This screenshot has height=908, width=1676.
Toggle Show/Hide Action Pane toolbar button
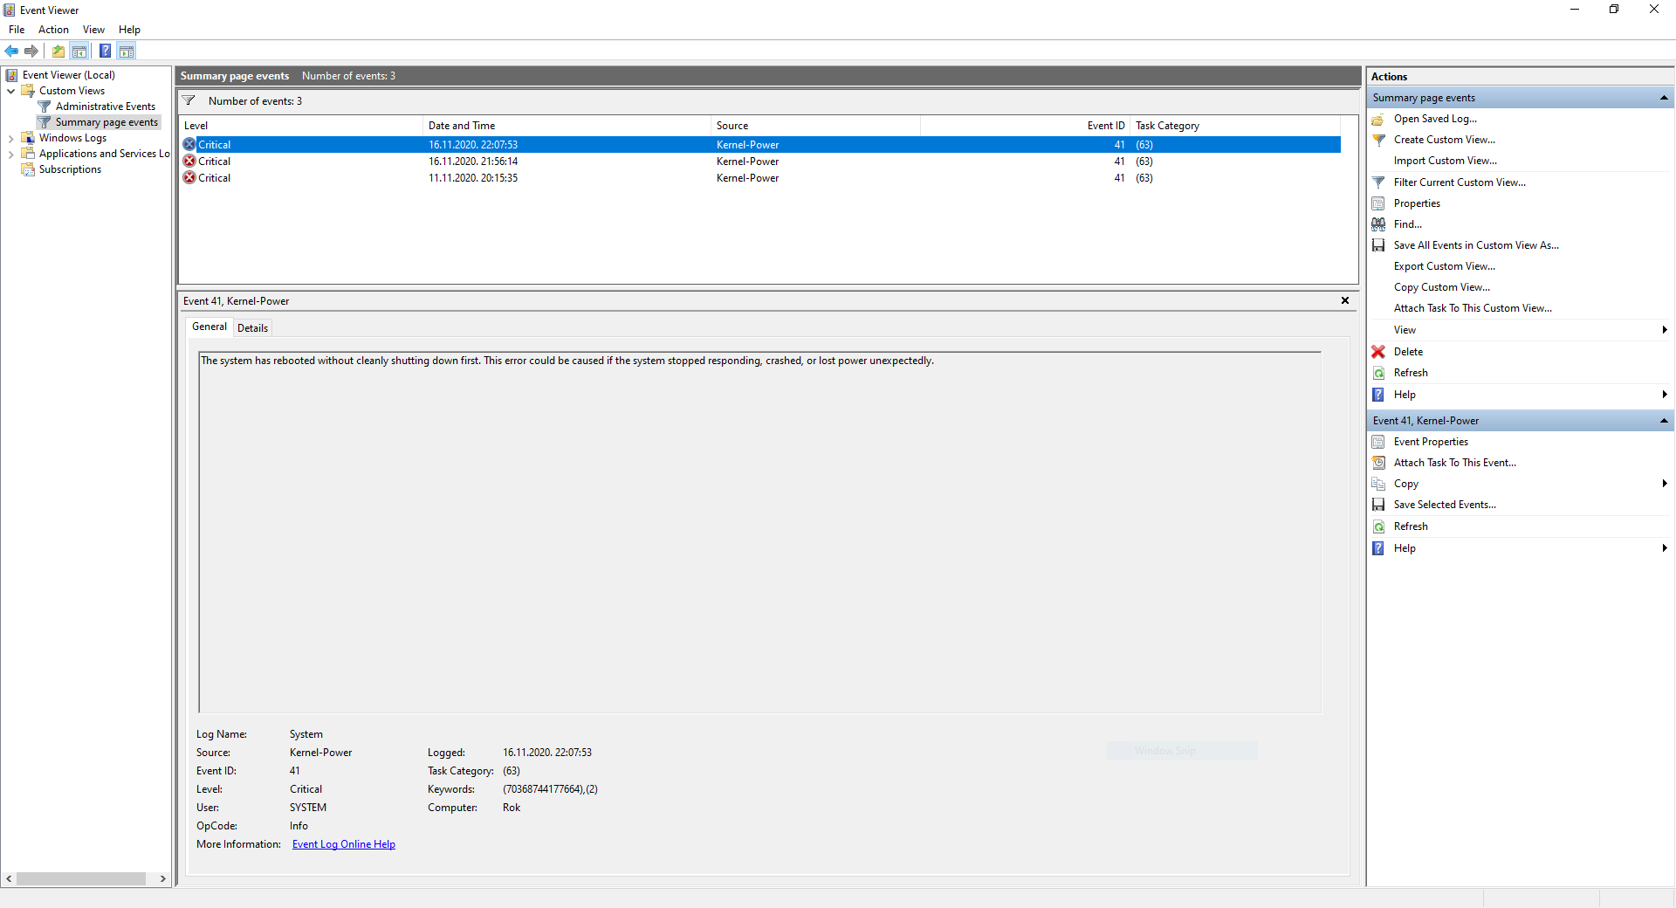[x=127, y=51]
